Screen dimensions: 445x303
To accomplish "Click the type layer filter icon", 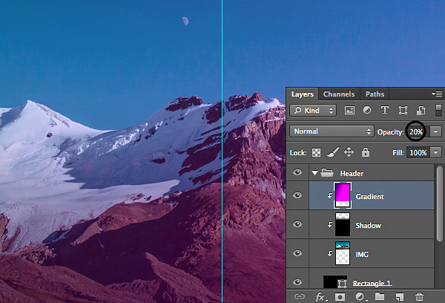I will [x=385, y=110].
